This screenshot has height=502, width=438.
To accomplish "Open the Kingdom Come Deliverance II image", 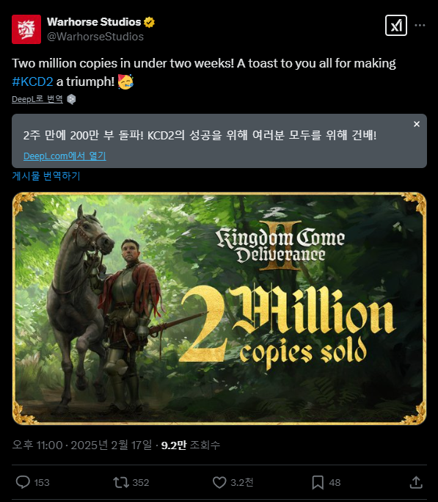I will [x=219, y=308].
